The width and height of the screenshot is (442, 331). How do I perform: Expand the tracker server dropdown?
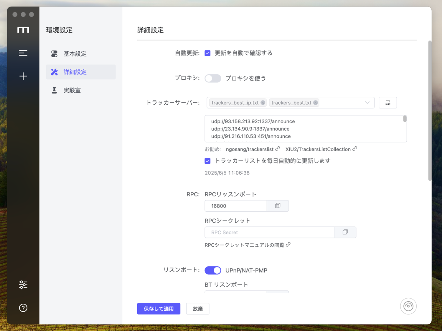coord(367,103)
